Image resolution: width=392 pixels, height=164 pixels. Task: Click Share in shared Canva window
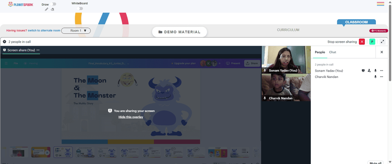pos(252,63)
